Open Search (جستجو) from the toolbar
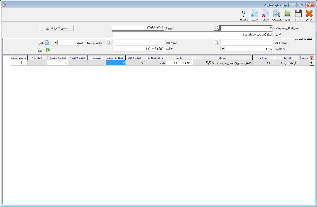 click(x=276, y=14)
